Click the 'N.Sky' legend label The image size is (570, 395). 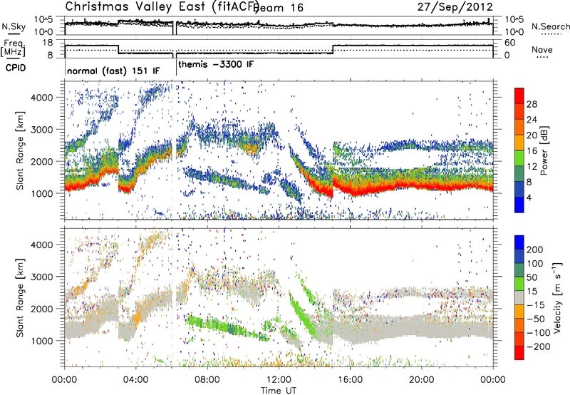tap(14, 26)
